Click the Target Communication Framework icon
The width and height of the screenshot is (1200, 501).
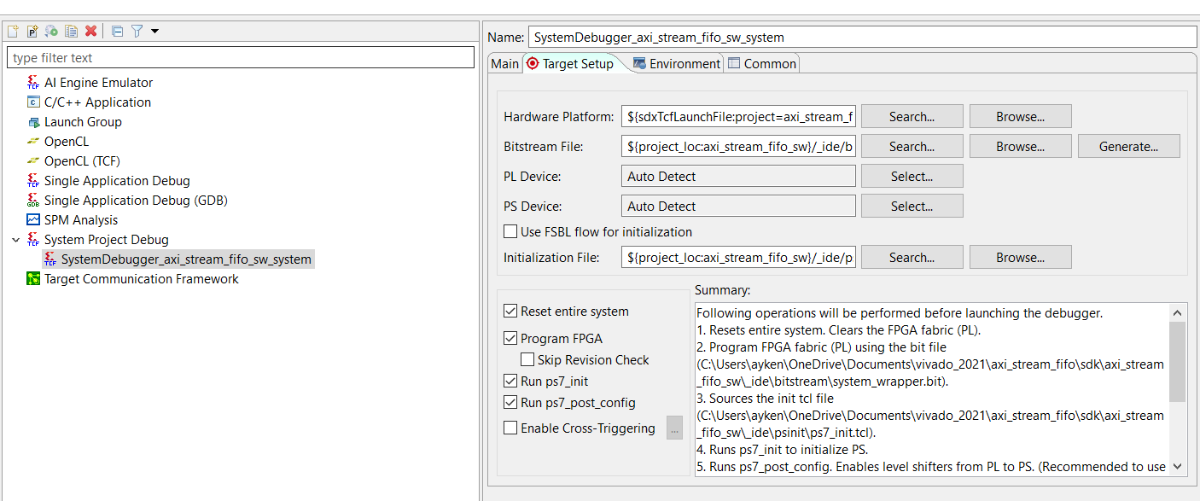tap(33, 279)
